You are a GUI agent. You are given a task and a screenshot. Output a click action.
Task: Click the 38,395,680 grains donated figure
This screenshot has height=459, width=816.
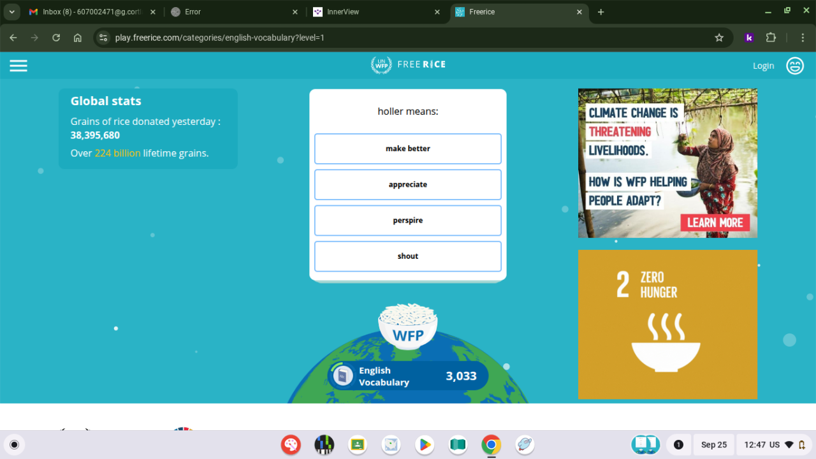pos(95,135)
